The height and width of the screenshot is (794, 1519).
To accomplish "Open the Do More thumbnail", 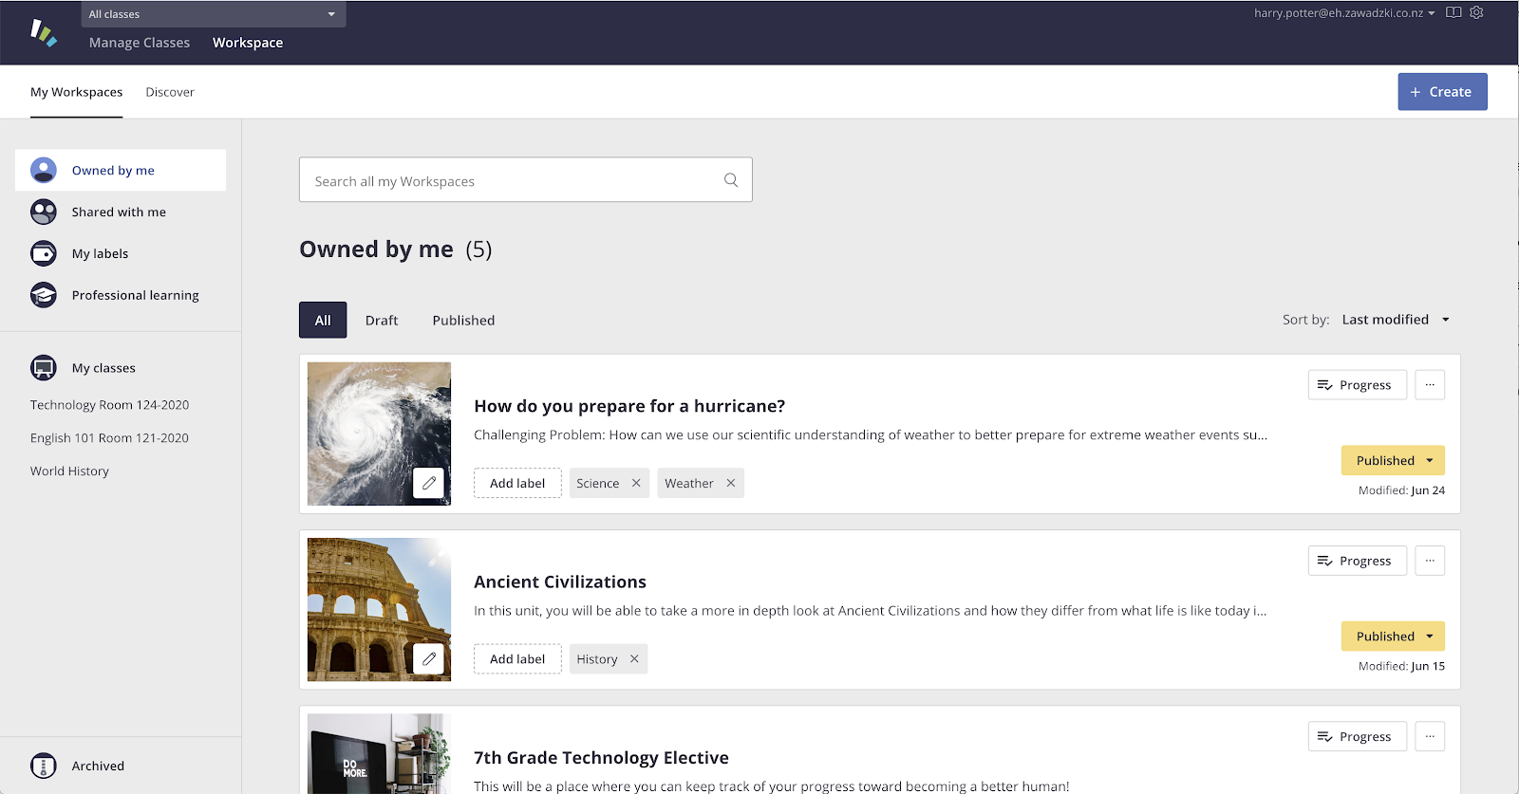I will pos(379,753).
